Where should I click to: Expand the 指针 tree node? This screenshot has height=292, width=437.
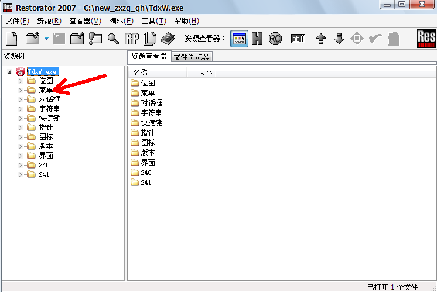(20, 128)
